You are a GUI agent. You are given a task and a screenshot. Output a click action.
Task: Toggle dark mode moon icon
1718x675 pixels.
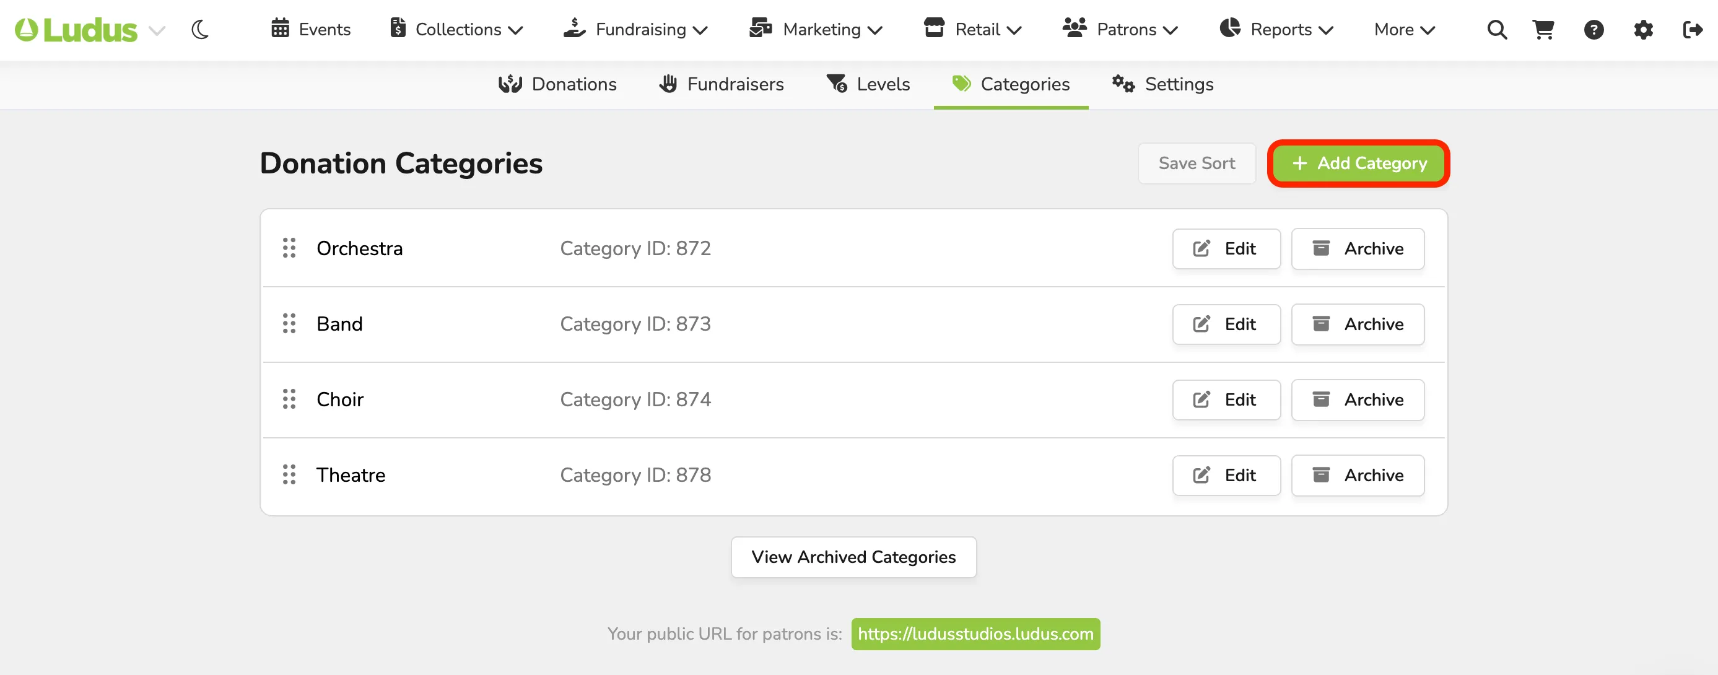coord(200,29)
